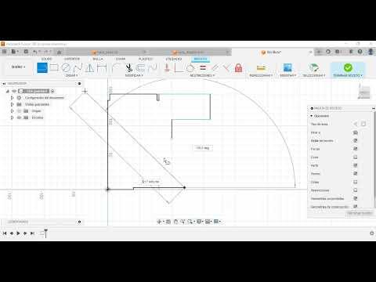Switch to the CHAPA tab
This screenshot has width=376, height=282.
coord(121,59)
